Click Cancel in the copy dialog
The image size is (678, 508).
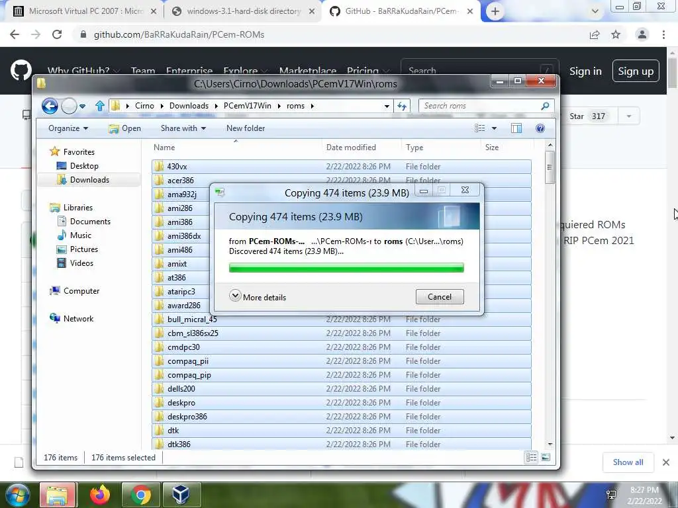[x=440, y=297]
